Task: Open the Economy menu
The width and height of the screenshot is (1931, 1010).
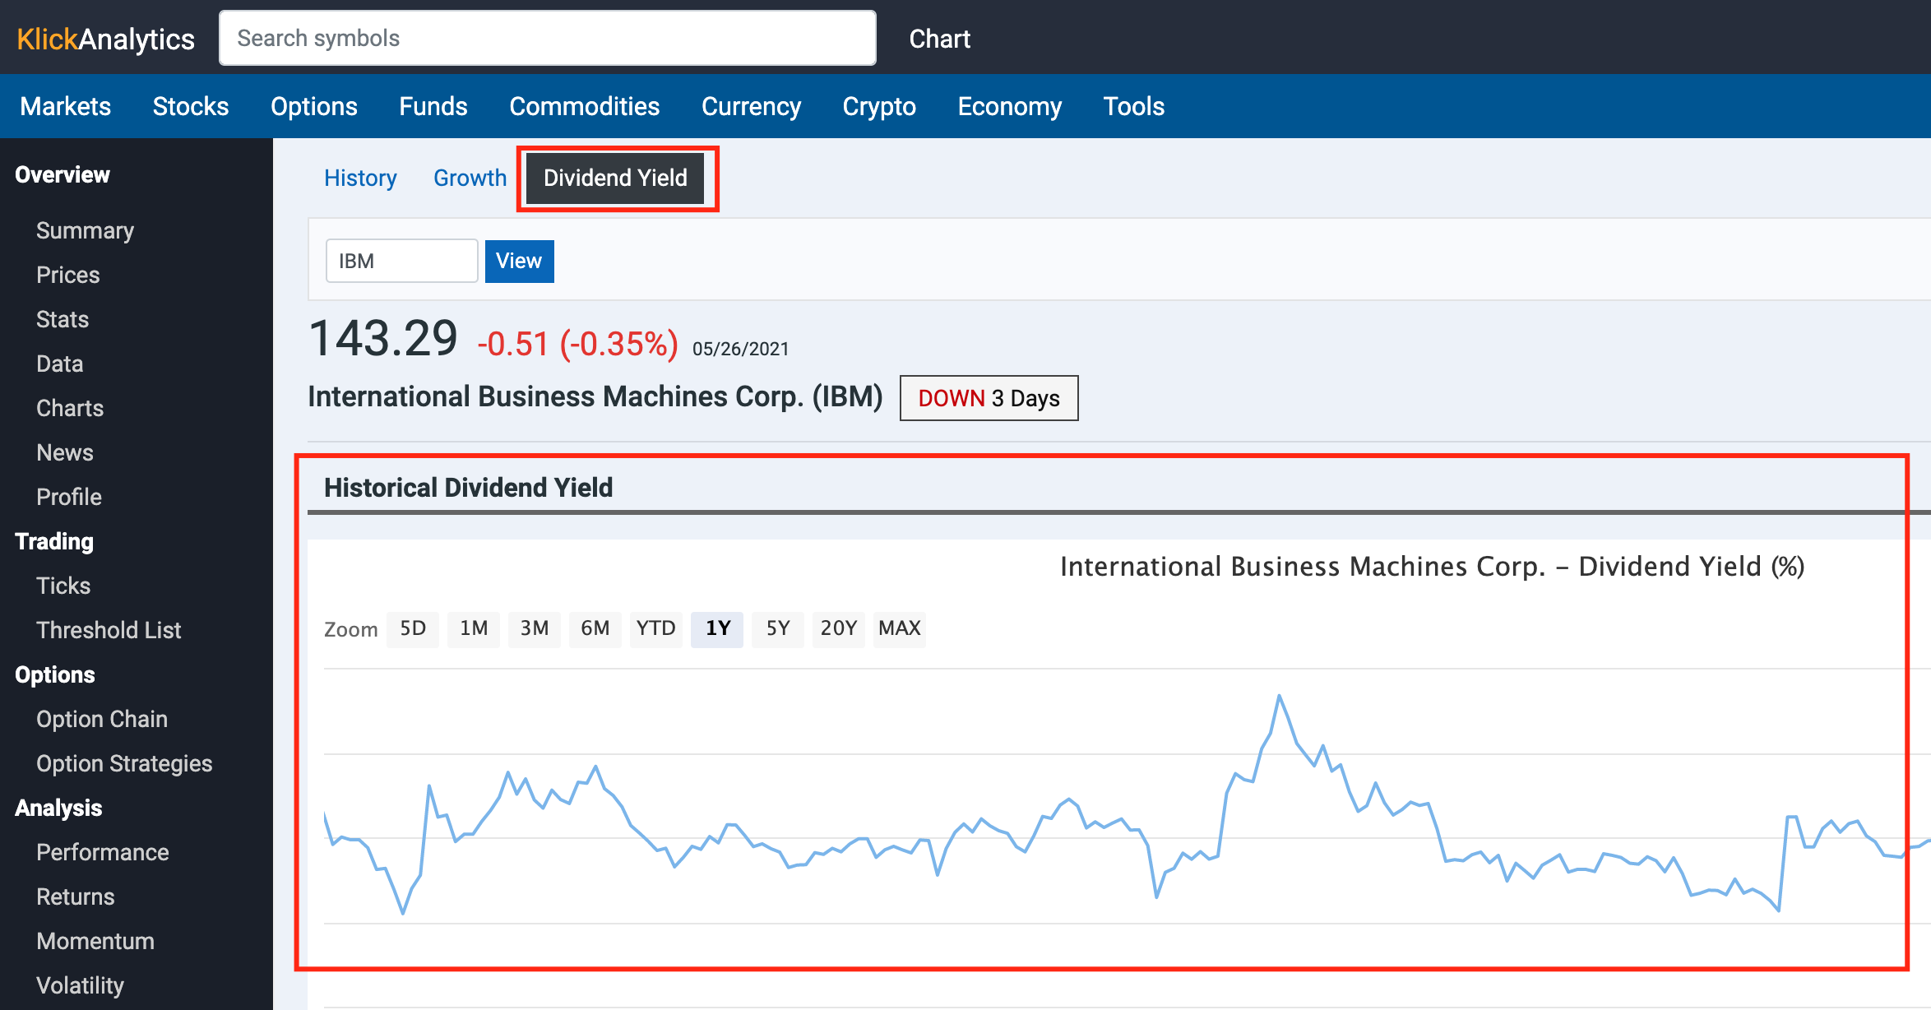Action: coord(1010,106)
